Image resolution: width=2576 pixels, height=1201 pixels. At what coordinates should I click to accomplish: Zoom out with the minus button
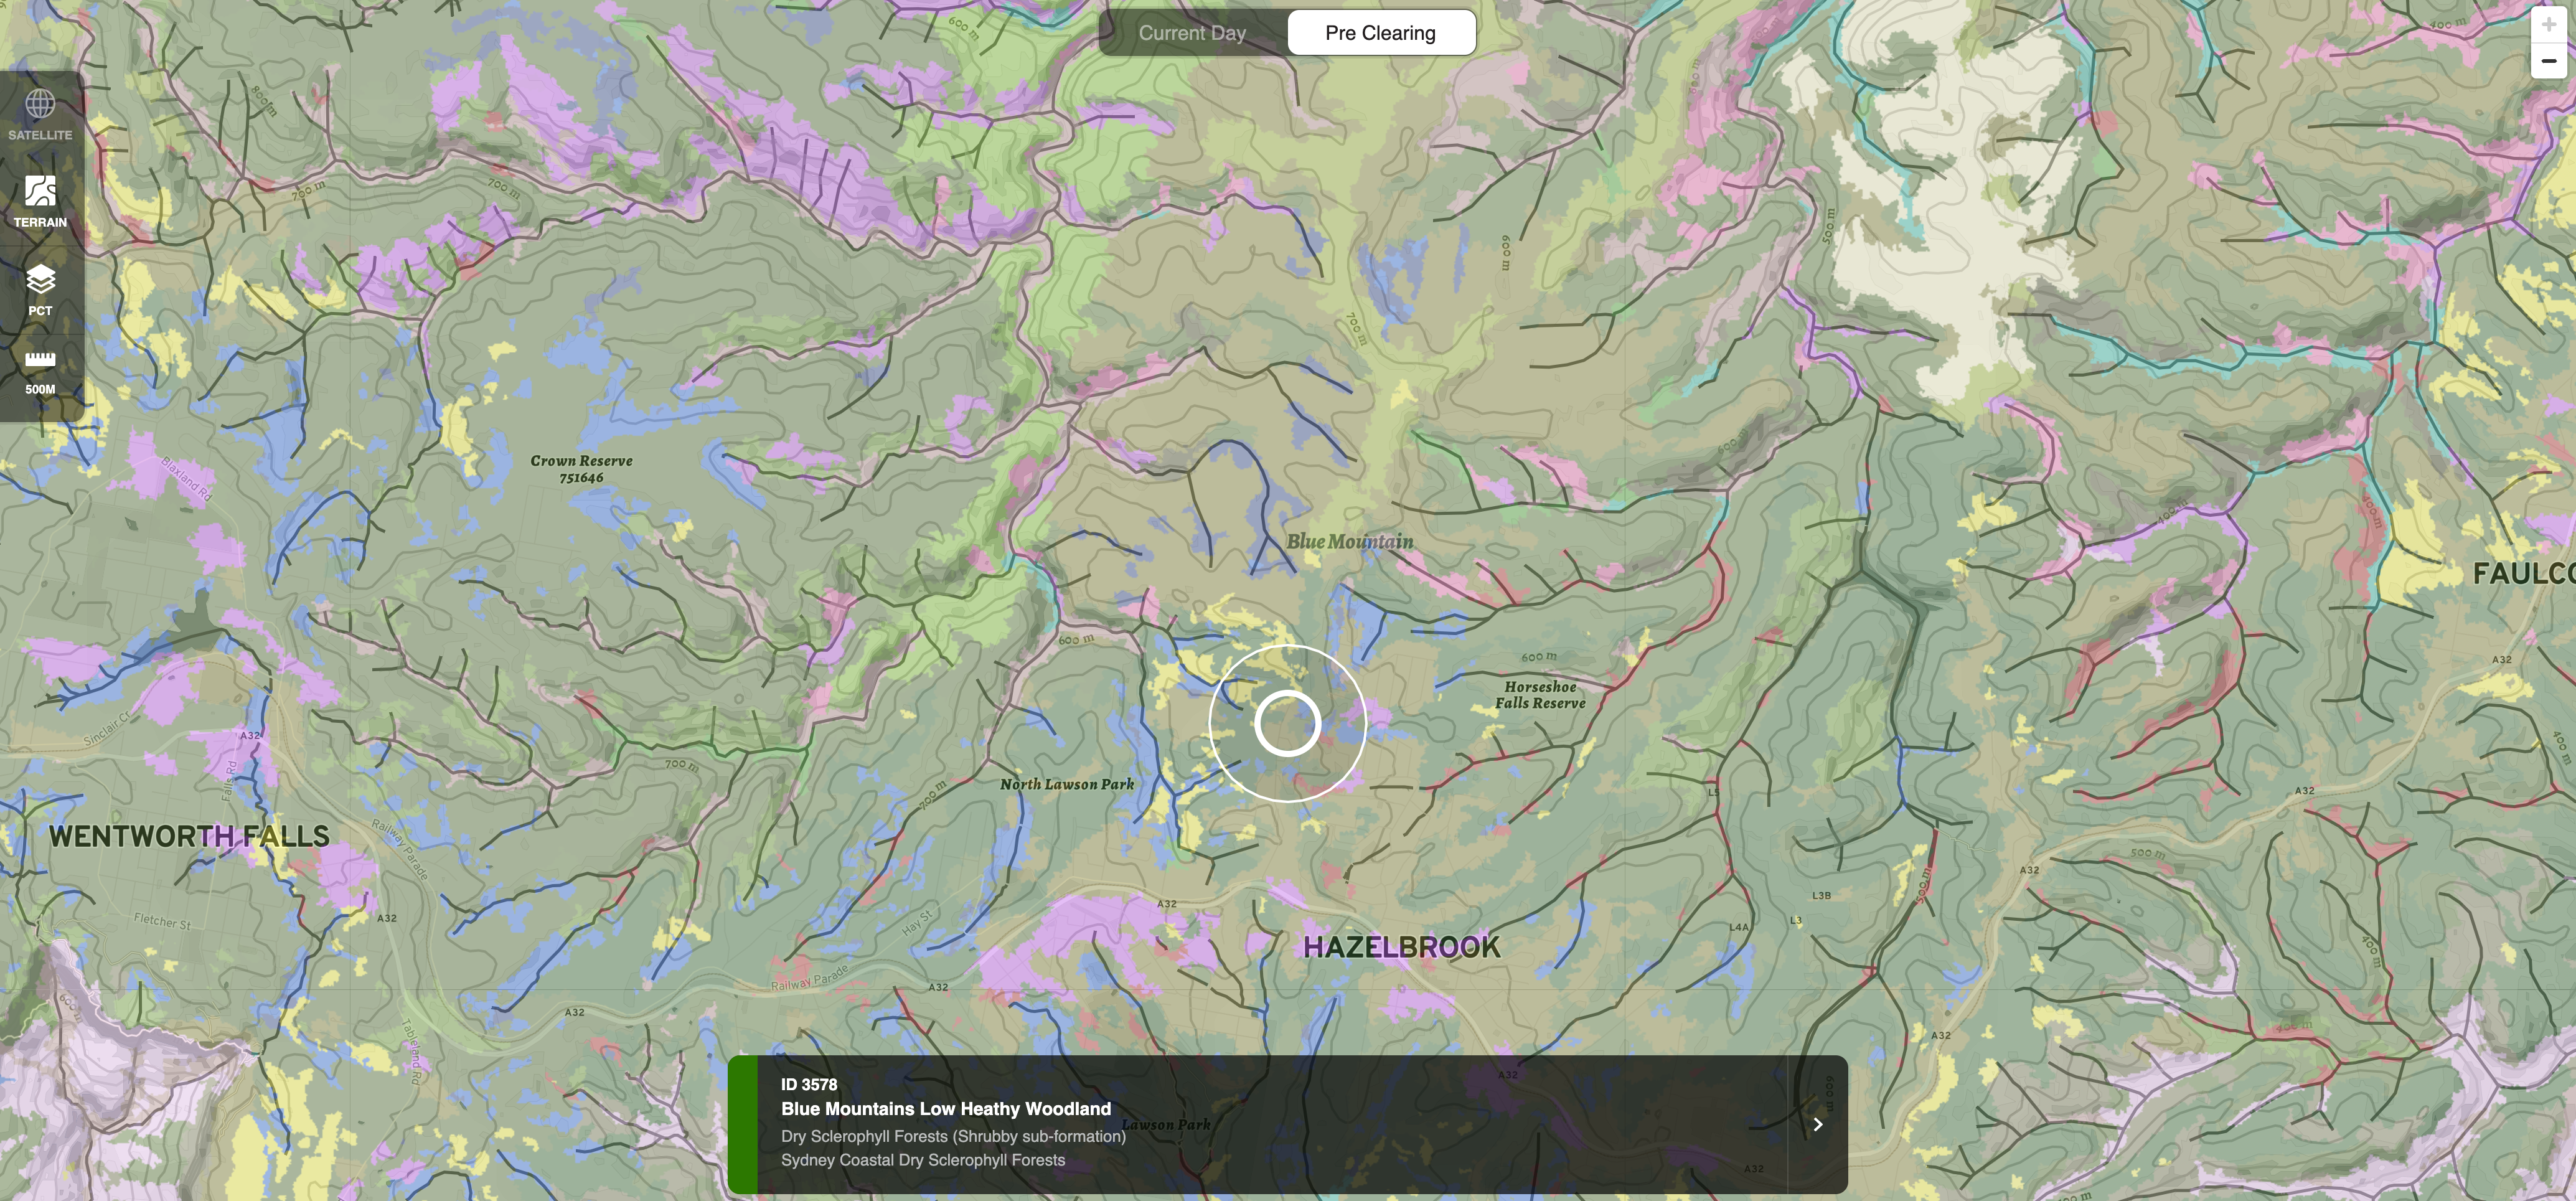[x=2548, y=61]
